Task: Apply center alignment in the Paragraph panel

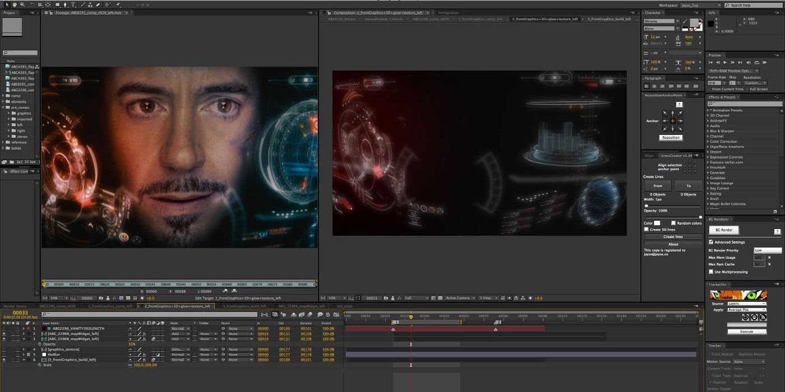Action: click(x=654, y=86)
